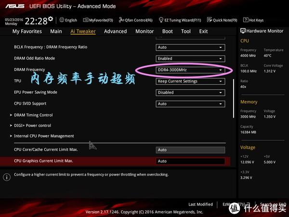
Task: Open the DRAM Frequency dropdown
Action: 191,70
